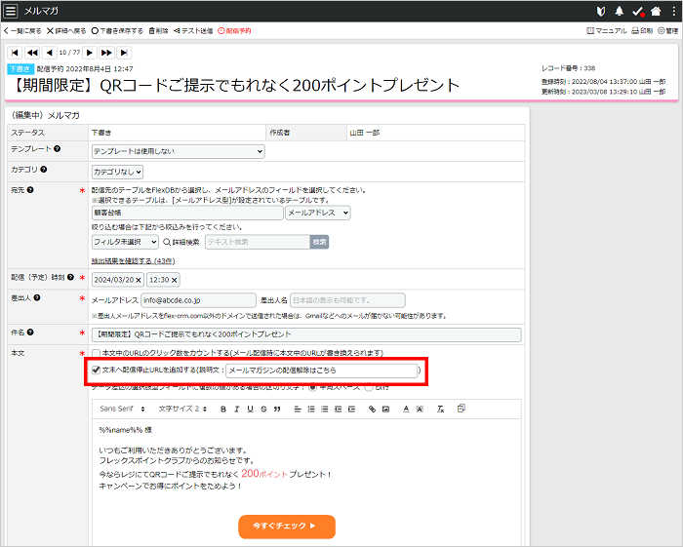Open the checkmark tasks icon
This screenshot has width=683, height=547.
tap(638, 12)
